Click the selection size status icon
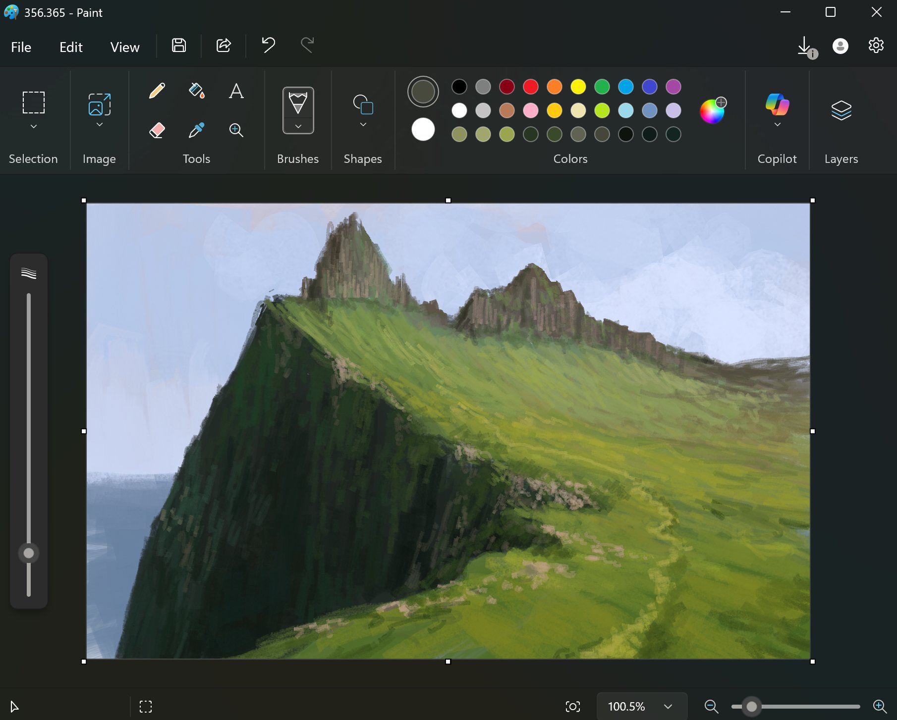The image size is (897, 720). pos(146,707)
